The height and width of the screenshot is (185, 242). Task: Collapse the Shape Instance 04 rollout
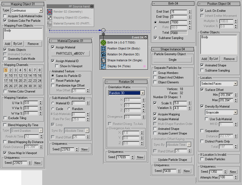pos(154,49)
